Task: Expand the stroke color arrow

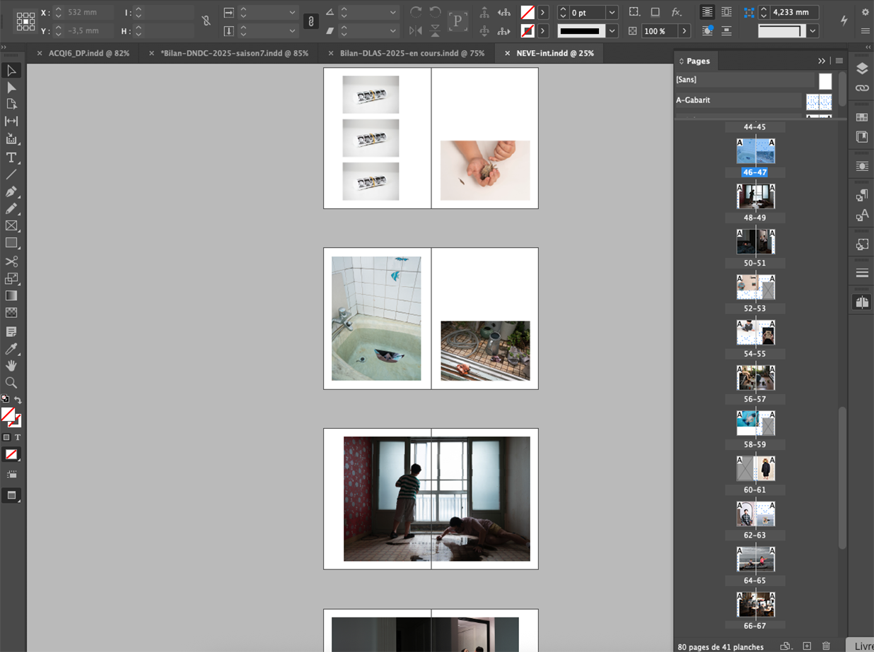Action: [543, 31]
